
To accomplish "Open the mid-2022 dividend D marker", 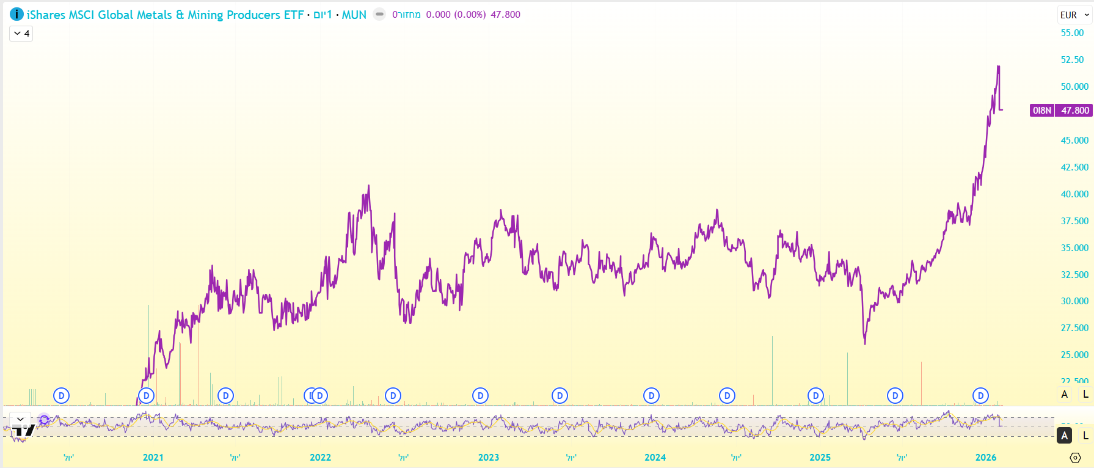I will click(393, 396).
